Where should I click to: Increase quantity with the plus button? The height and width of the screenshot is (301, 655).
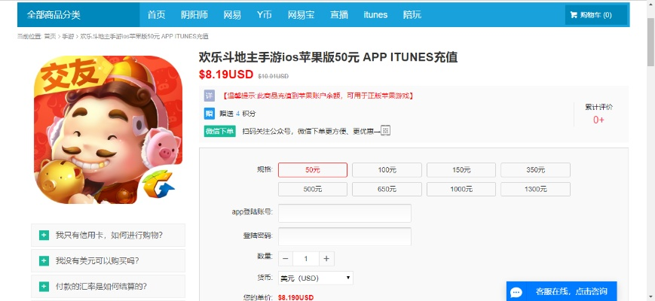click(x=326, y=259)
